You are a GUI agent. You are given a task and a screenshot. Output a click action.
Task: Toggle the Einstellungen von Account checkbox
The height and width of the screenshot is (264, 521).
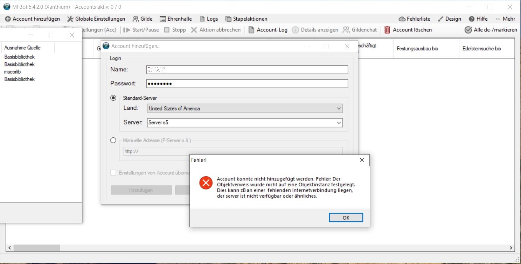pyautogui.click(x=113, y=172)
